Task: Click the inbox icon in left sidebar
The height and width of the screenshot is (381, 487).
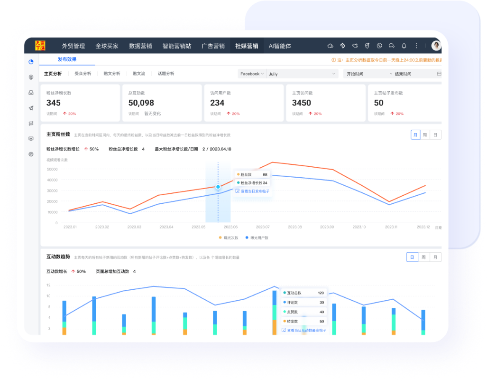Action: point(31,93)
